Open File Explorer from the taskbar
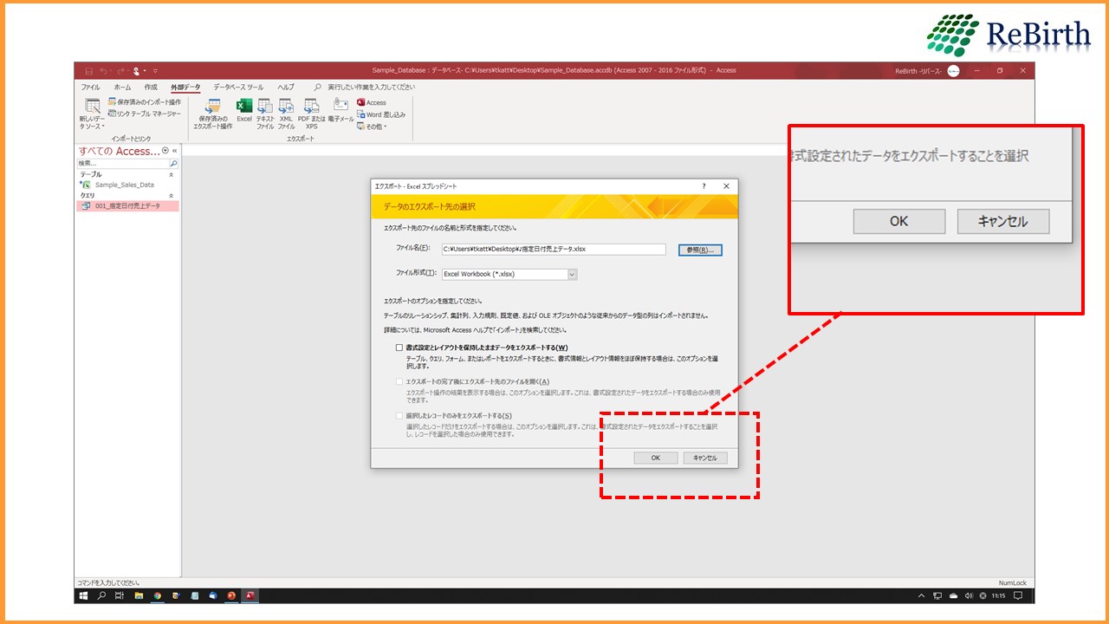 [x=139, y=596]
